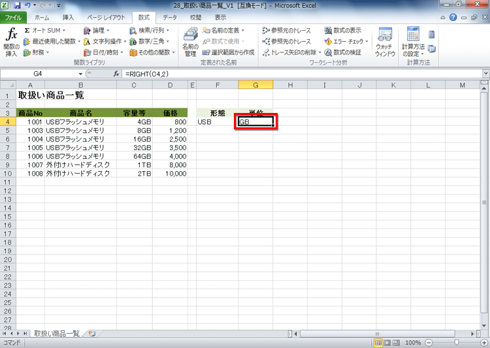Open the Logical (論理) functions list

[x=97, y=30]
